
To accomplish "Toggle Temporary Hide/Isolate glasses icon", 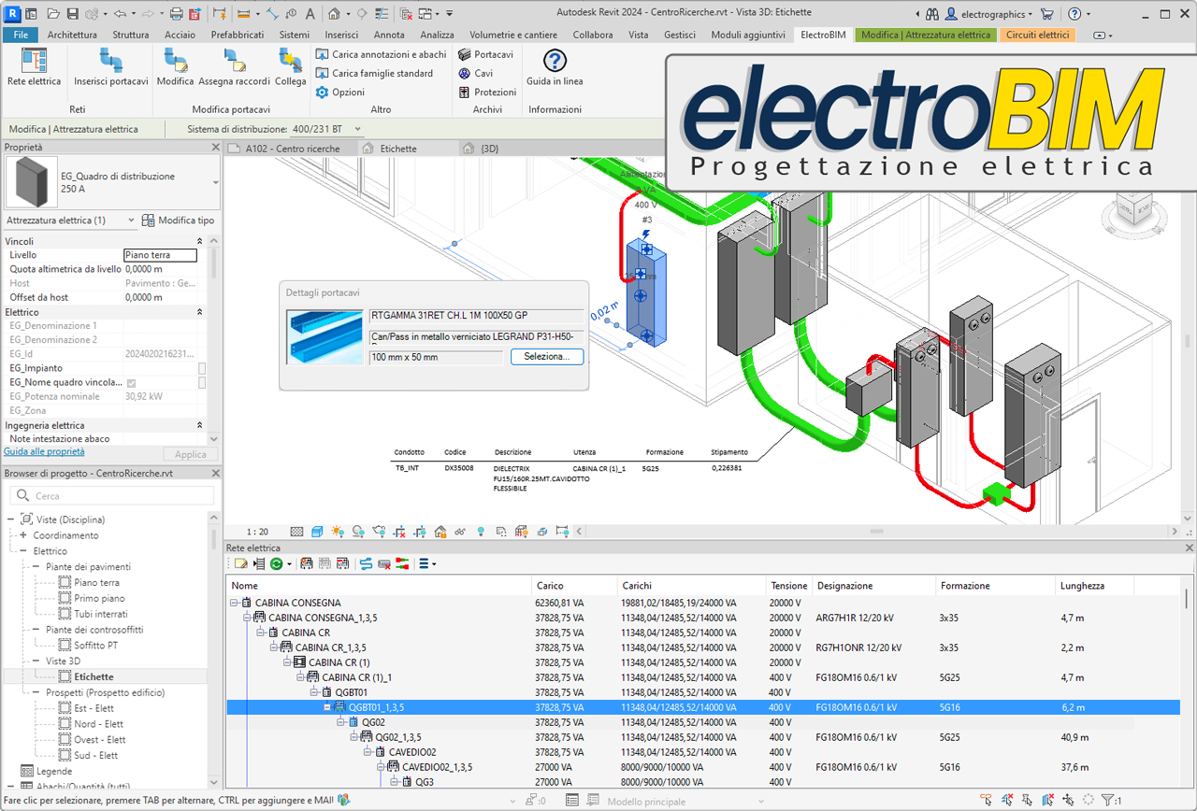I will click(459, 532).
